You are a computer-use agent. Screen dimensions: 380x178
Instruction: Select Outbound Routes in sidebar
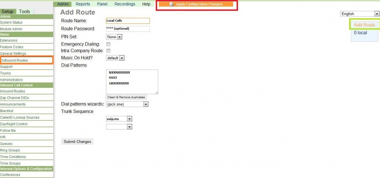point(27,60)
